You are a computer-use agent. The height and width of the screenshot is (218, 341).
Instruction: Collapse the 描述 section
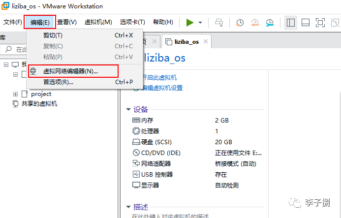[x=128, y=207]
